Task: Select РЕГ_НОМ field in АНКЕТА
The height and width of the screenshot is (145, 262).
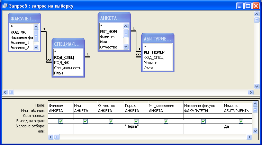Action: [111, 31]
